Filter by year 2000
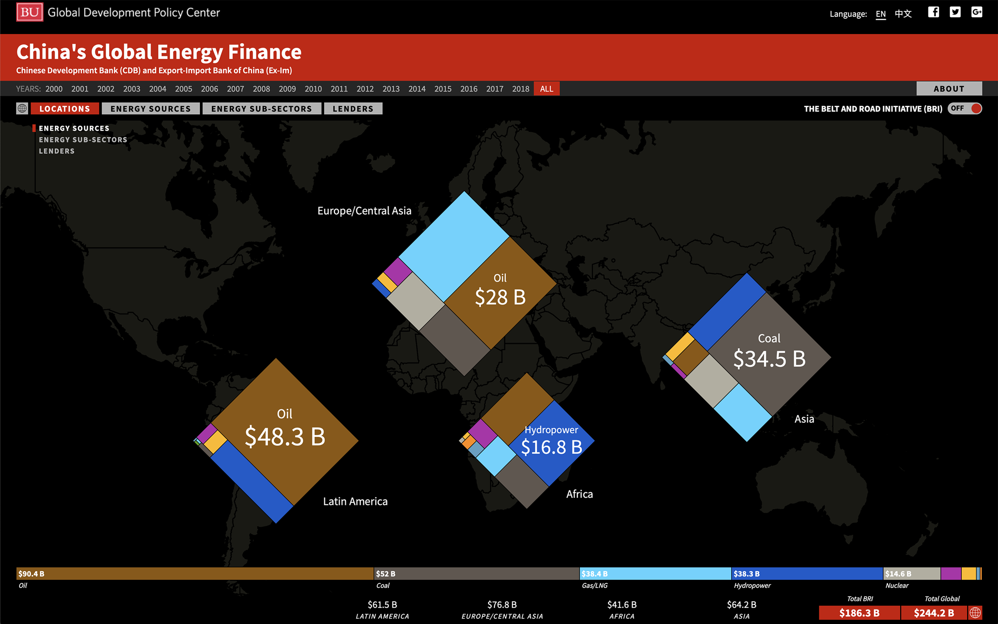 point(54,89)
